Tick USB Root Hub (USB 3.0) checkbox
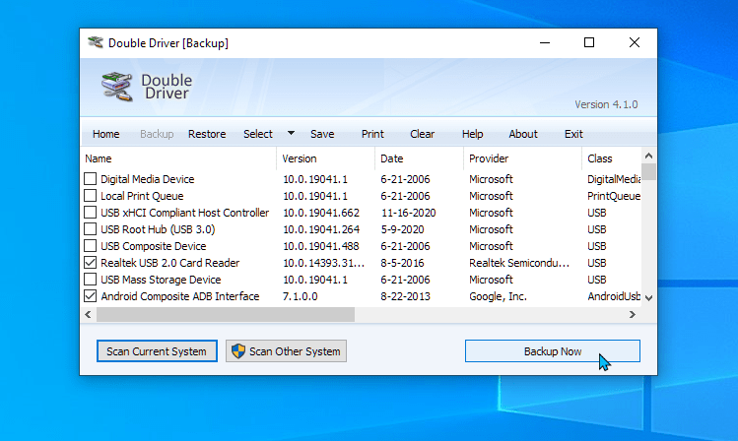The image size is (738, 441). 90,229
